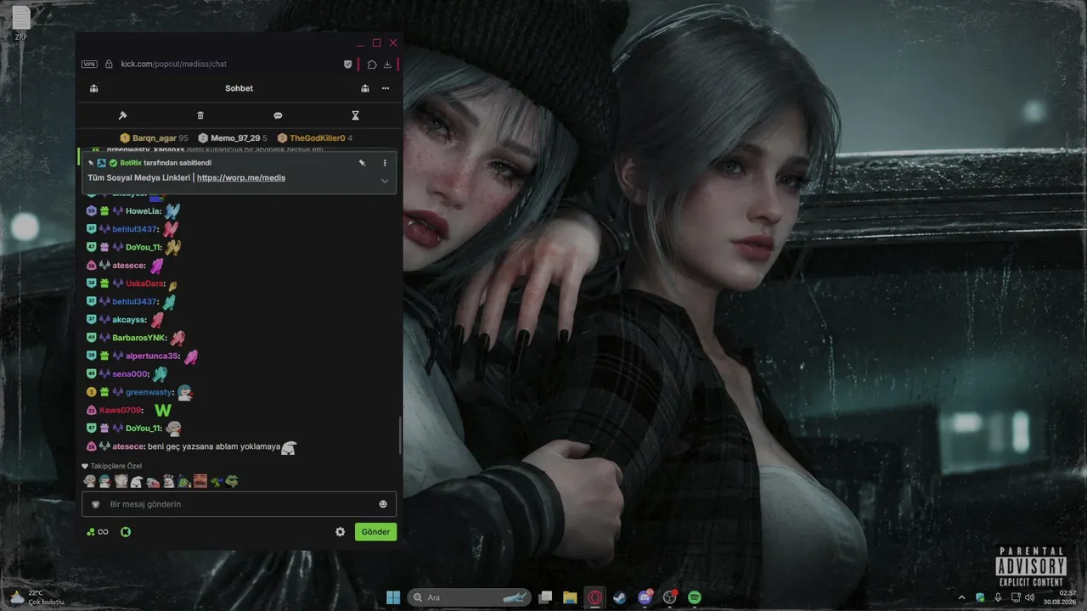
Task: Focus the kick.com/popout/mediiss/chat address bar
Action: [173, 64]
